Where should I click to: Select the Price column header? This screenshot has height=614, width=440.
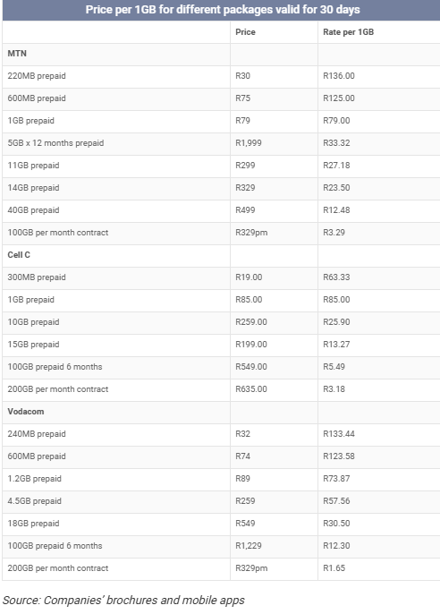245,32
